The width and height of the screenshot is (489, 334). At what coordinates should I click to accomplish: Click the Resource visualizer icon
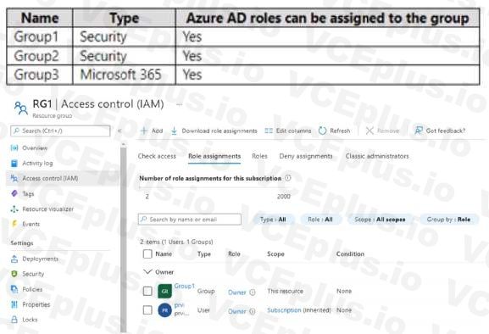[x=14, y=209]
